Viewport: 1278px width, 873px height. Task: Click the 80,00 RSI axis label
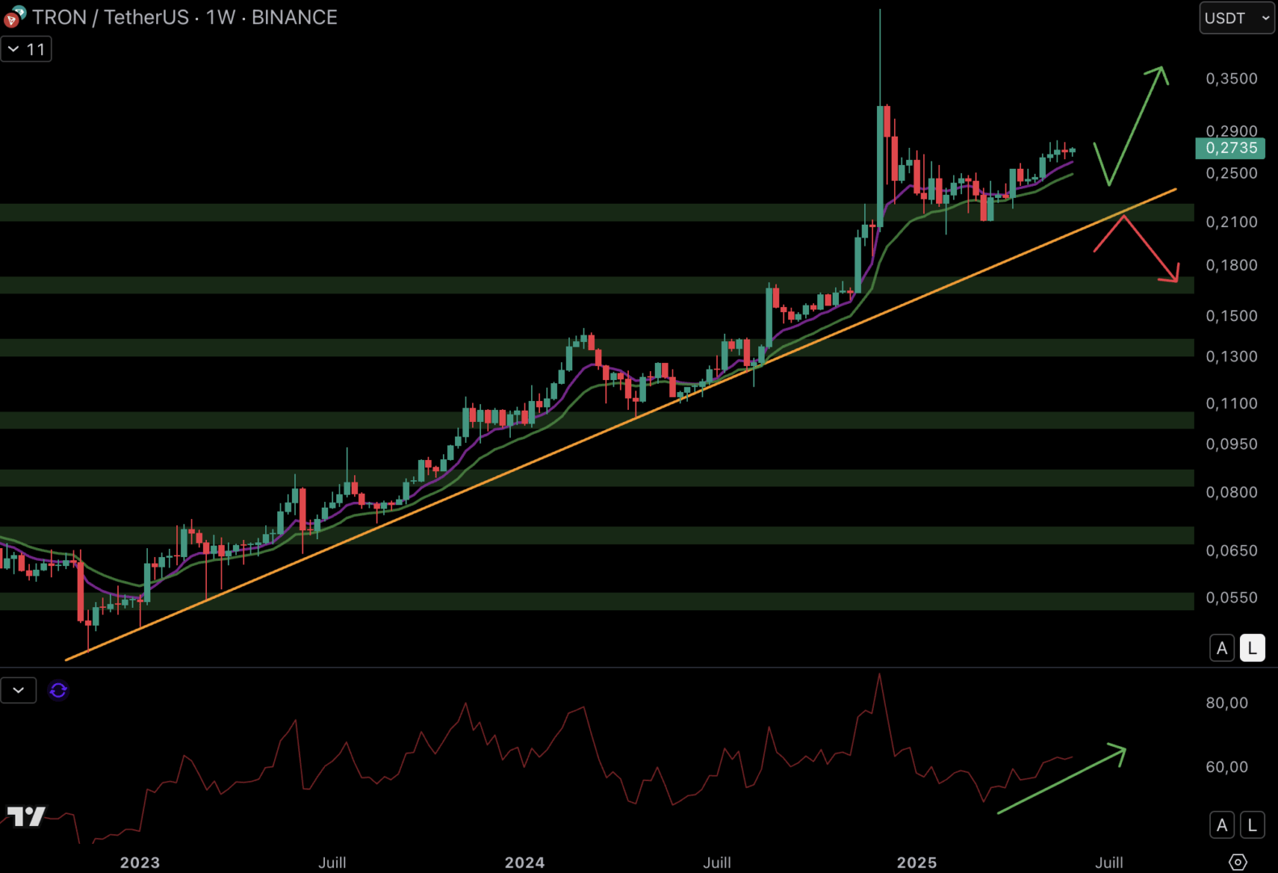click(1226, 703)
